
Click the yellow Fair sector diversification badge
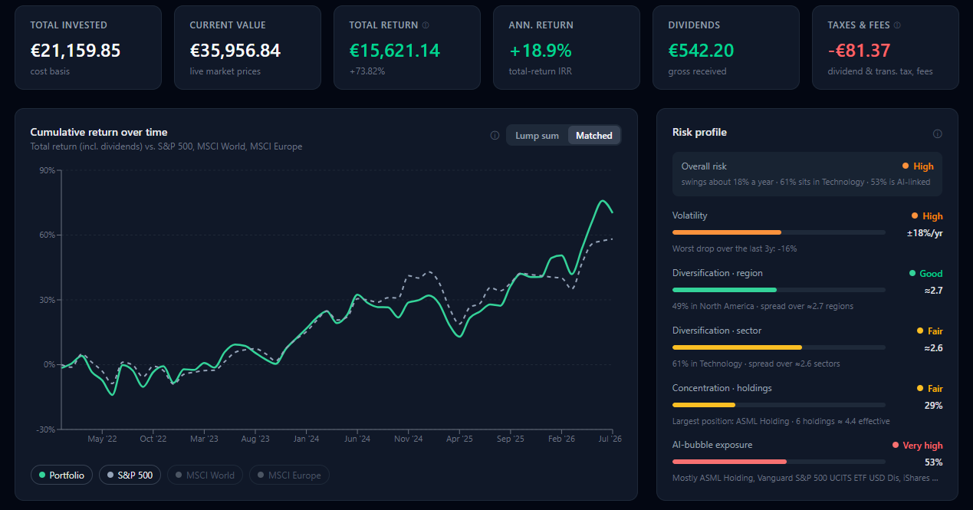coord(929,331)
